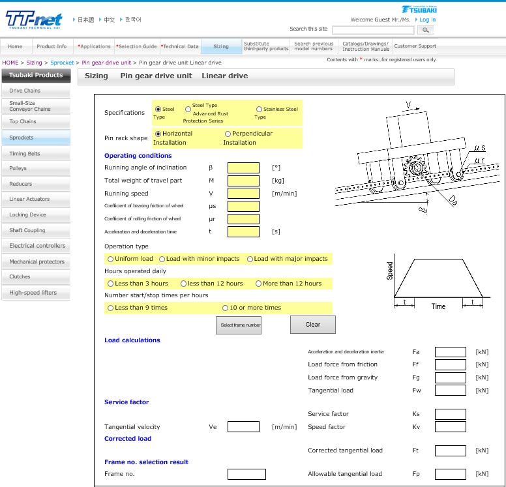
Task: Choose Less than 3 hours daily
Action: click(x=110, y=284)
